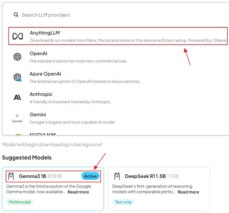Select the Anthropic provider option
229x213 pixels.
pos(118,97)
